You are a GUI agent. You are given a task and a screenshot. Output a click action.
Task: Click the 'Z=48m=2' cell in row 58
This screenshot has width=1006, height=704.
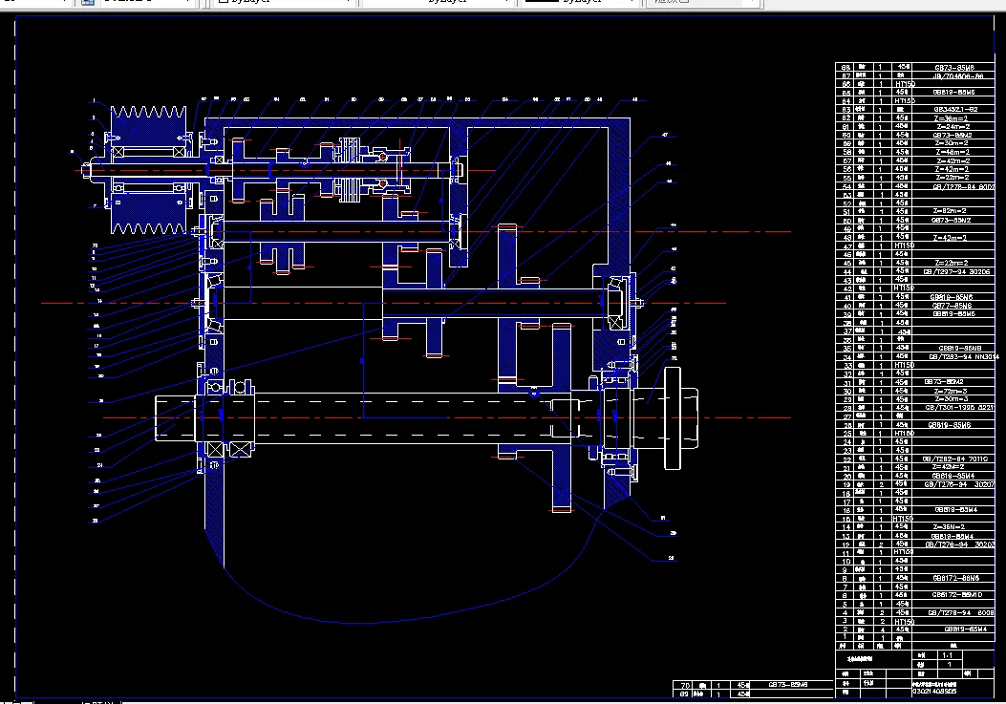952,152
